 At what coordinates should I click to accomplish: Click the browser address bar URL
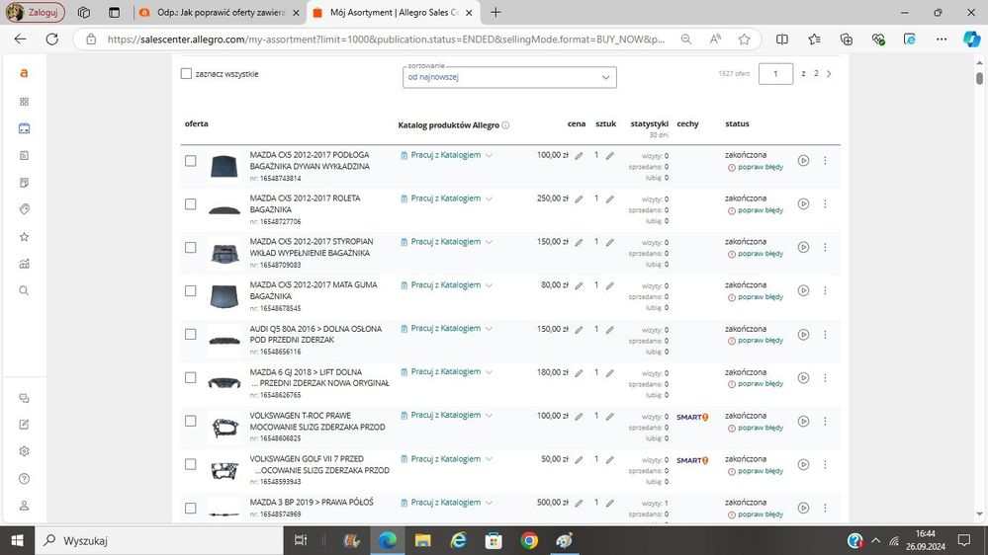386,40
